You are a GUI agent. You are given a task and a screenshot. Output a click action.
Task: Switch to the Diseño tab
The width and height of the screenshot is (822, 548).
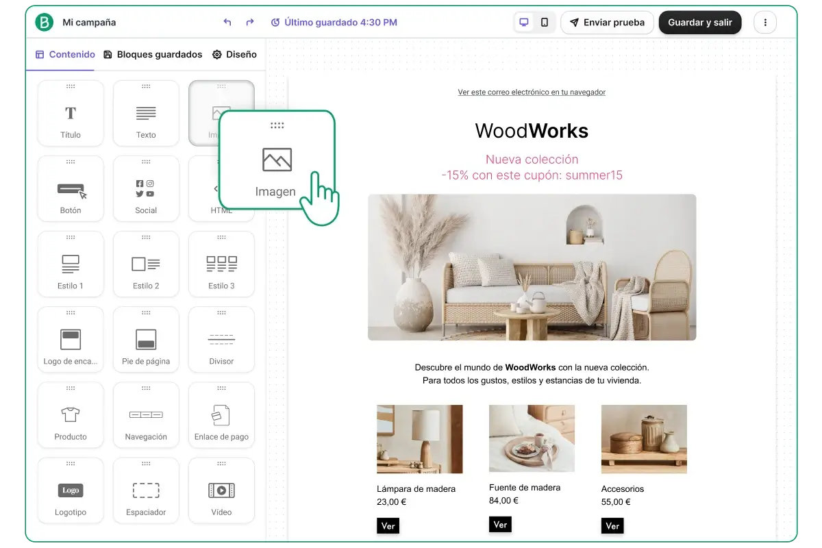coord(234,55)
